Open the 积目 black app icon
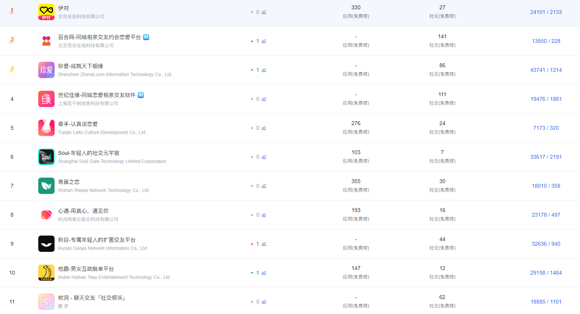This screenshot has width=580, height=314. coord(46,244)
